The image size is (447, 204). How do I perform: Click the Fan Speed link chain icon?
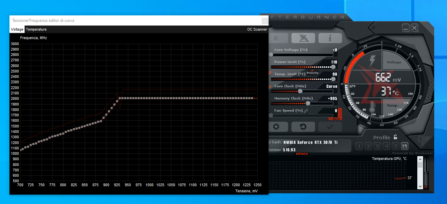(306, 111)
